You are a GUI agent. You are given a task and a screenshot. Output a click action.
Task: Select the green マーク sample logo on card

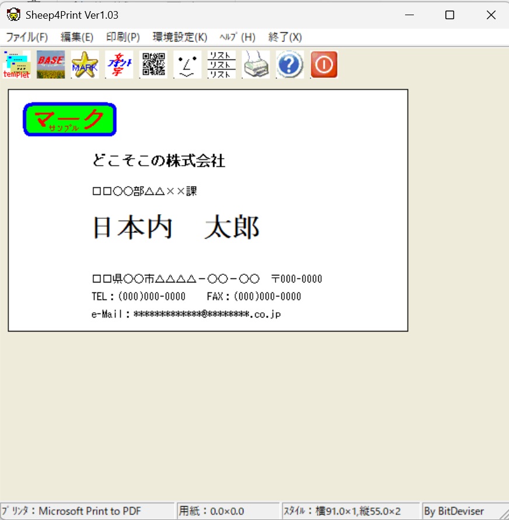pos(69,120)
